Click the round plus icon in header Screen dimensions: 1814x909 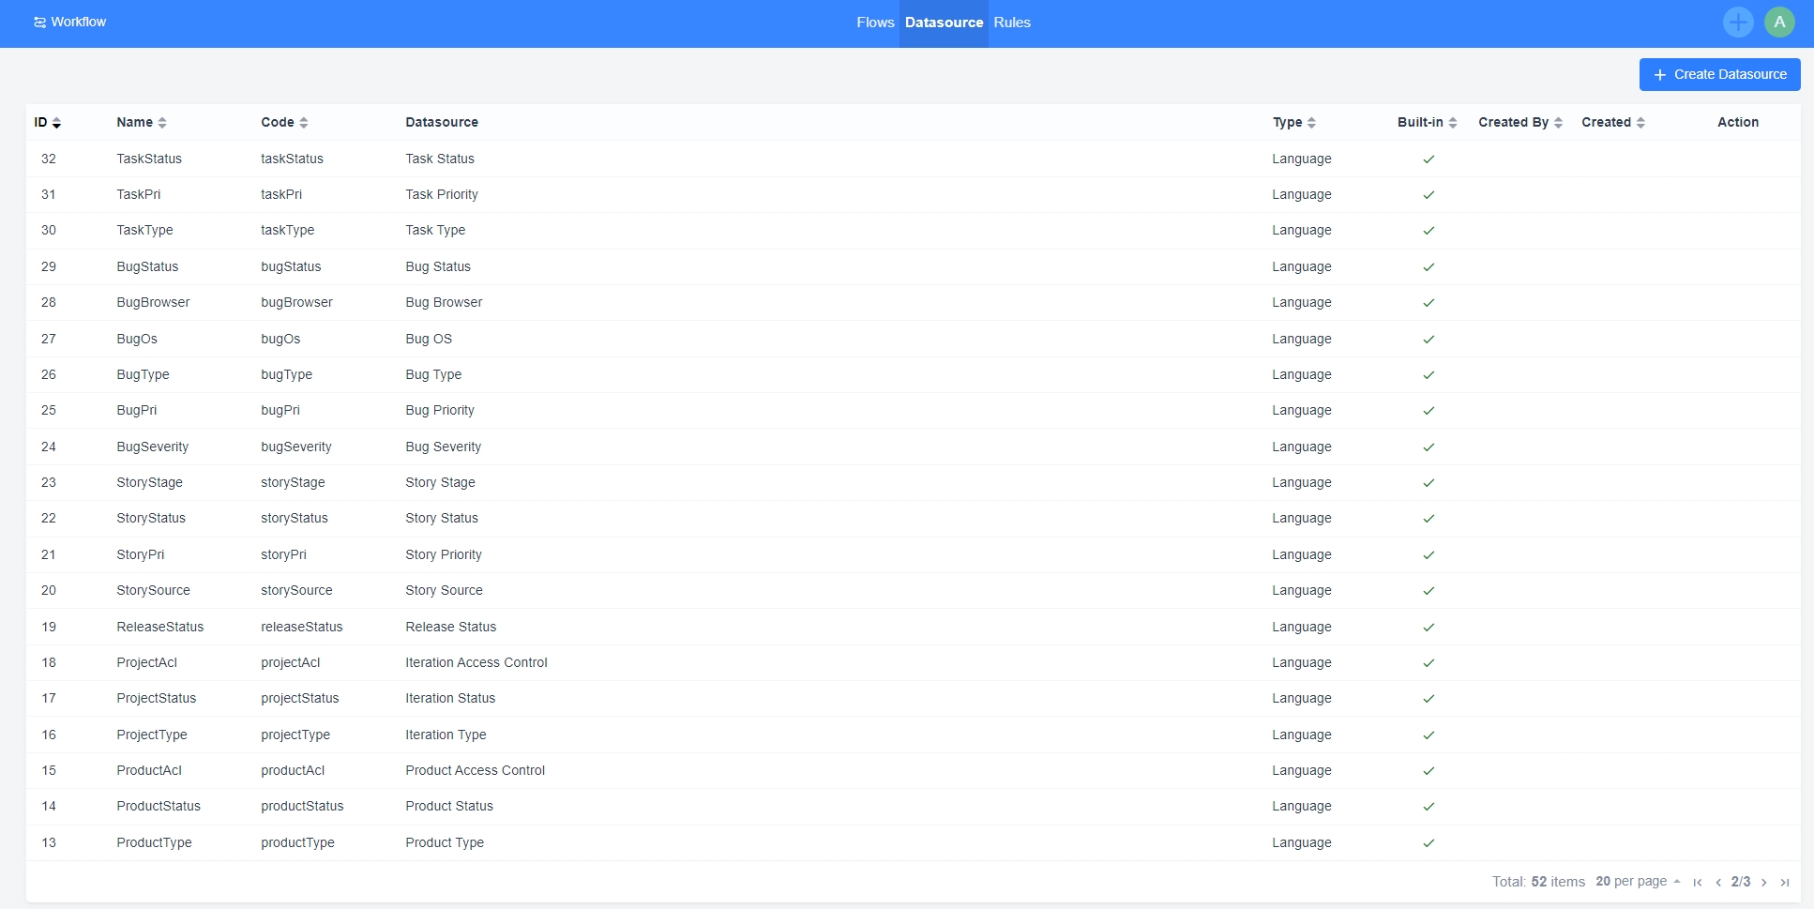pos(1737,23)
